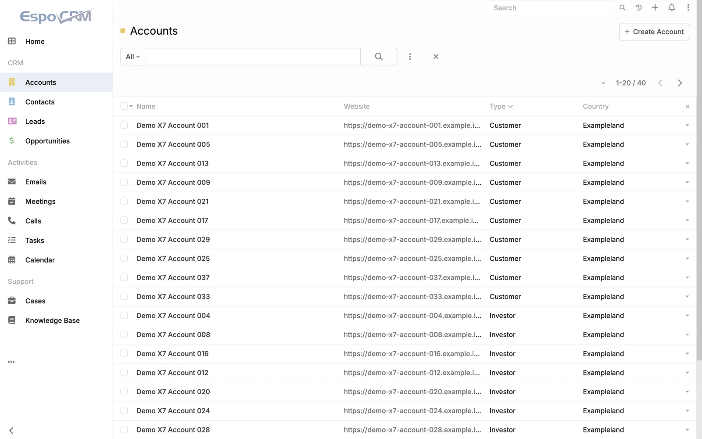Open the search filter options dots
The width and height of the screenshot is (702, 439).
pos(410,57)
